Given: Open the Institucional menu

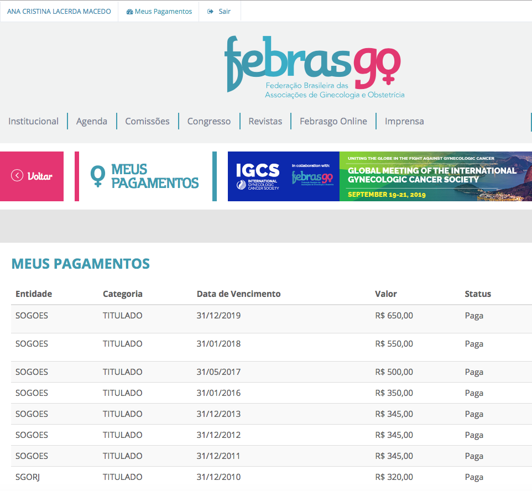Looking at the screenshot, I should point(33,121).
